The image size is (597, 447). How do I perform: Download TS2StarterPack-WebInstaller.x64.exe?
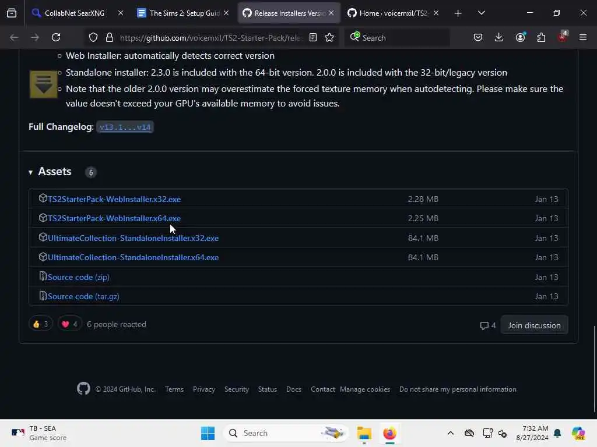[114, 219]
